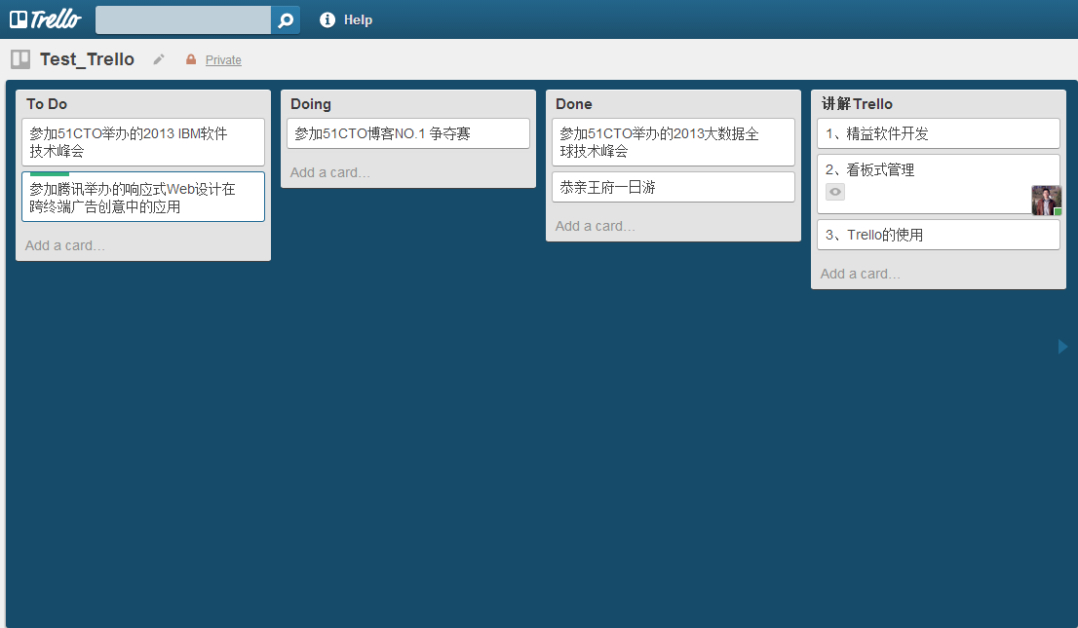Click member avatar on 看板式管理 card
The width and height of the screenshot is (1078, 628).
(x=1047, y=201)
